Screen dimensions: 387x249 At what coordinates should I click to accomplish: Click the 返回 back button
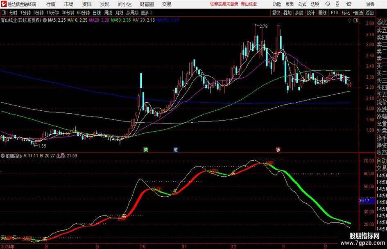pos(370,13)
